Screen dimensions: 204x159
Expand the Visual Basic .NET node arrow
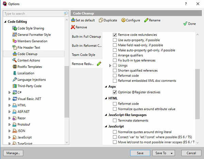pyautogui.click(x=10, y=99)
